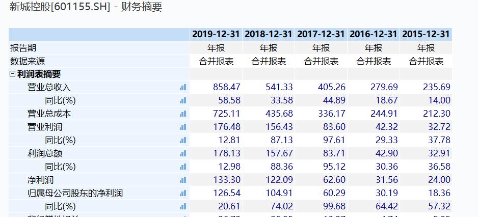Click the 数据来源 row label

click(x=28, y=61)
